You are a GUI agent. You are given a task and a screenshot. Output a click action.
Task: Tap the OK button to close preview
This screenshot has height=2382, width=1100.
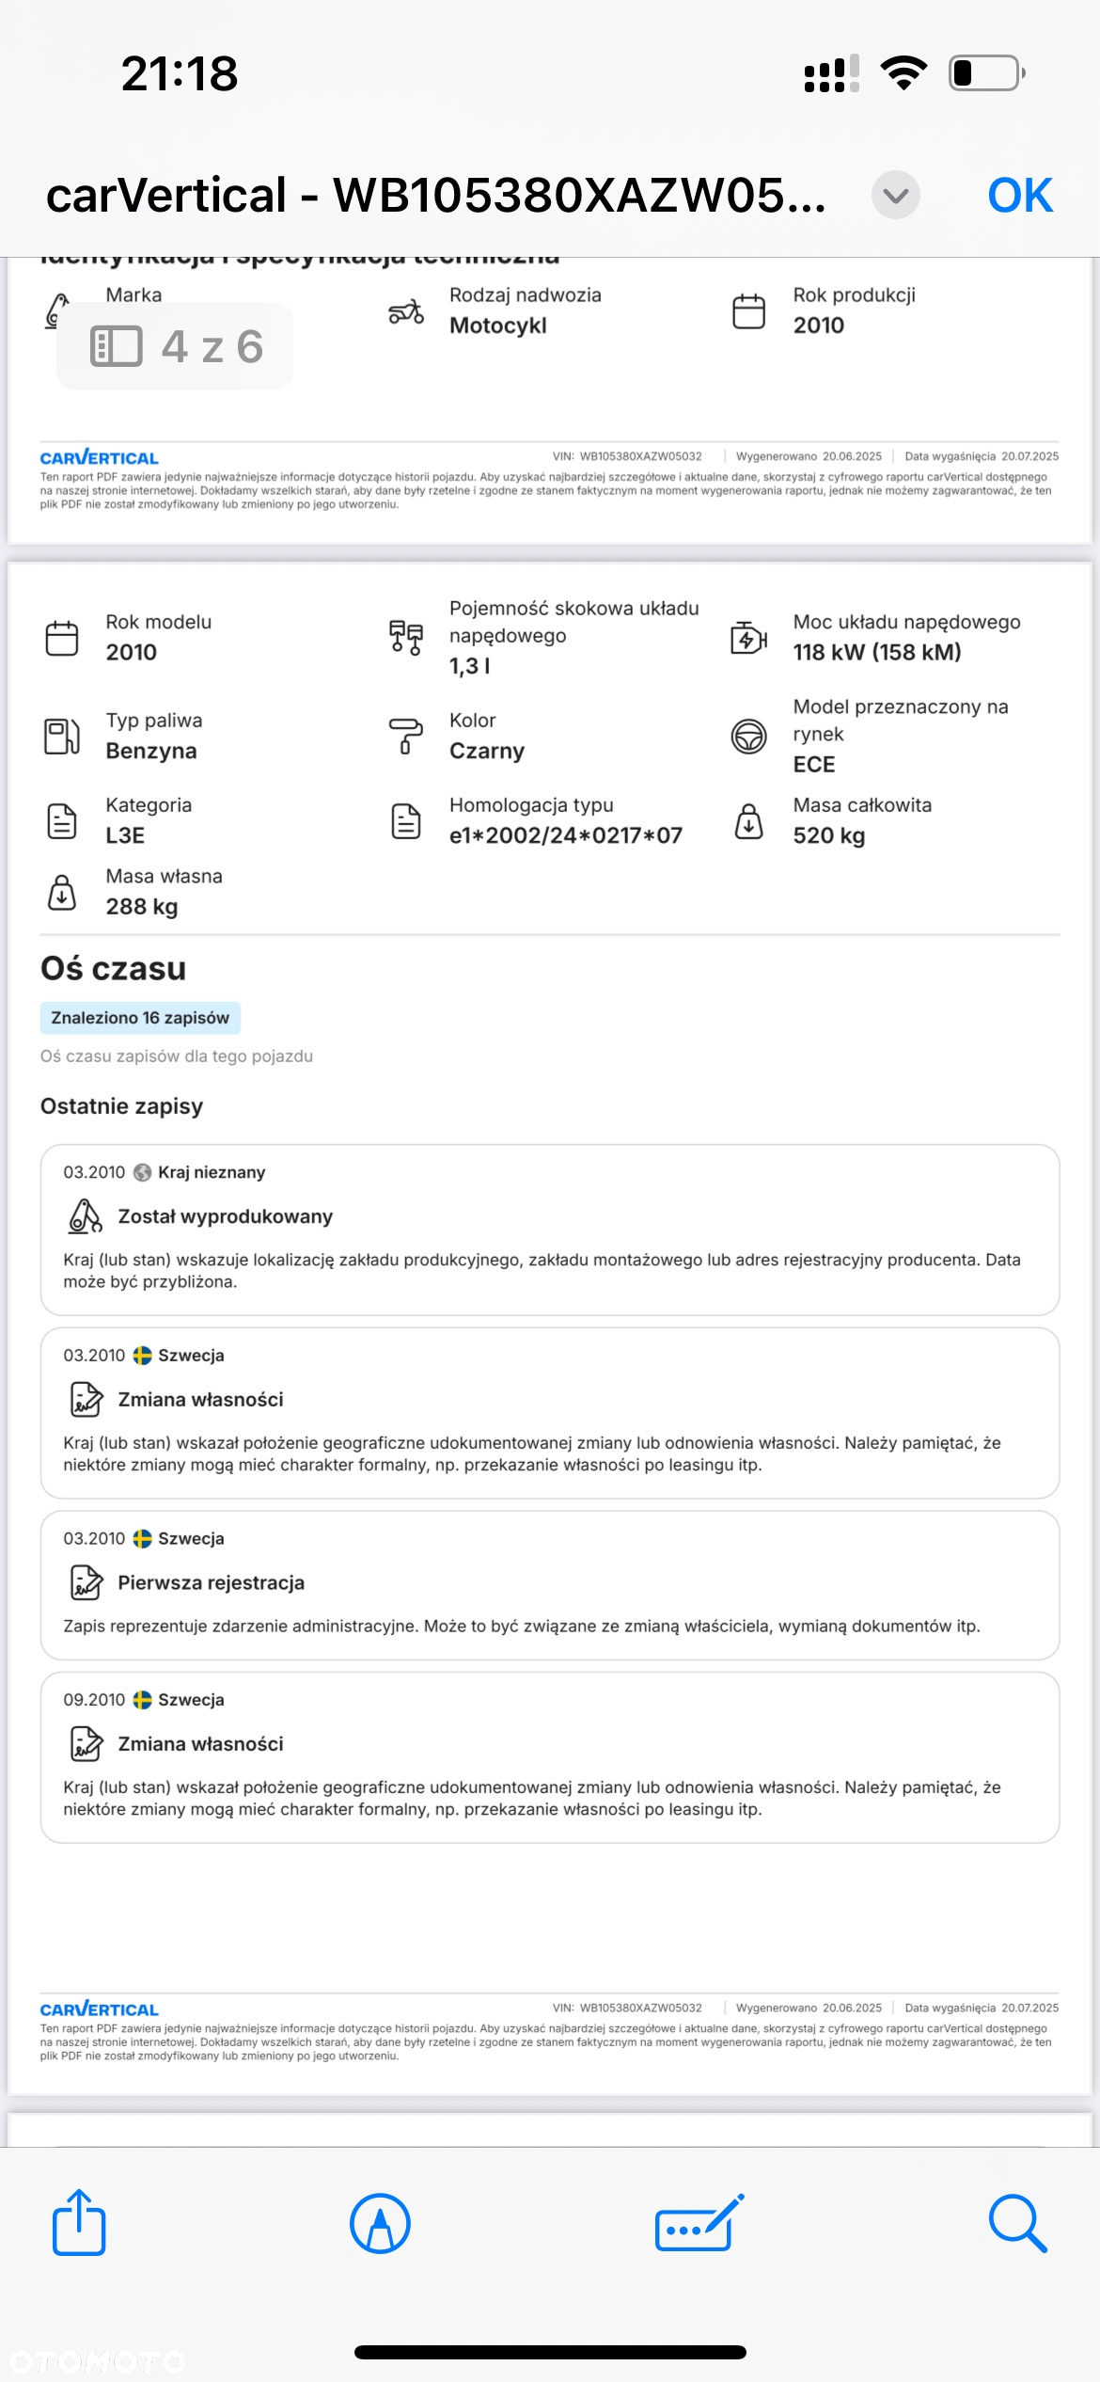[1020, 196]
